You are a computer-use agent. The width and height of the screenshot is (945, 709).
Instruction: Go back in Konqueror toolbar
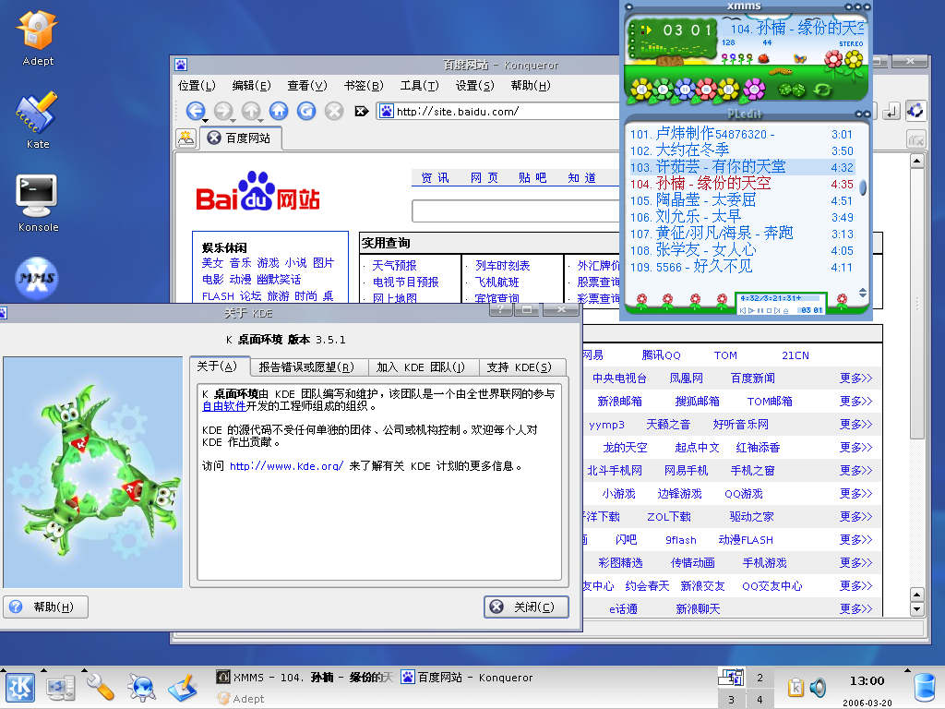click(x=195, y=111)
